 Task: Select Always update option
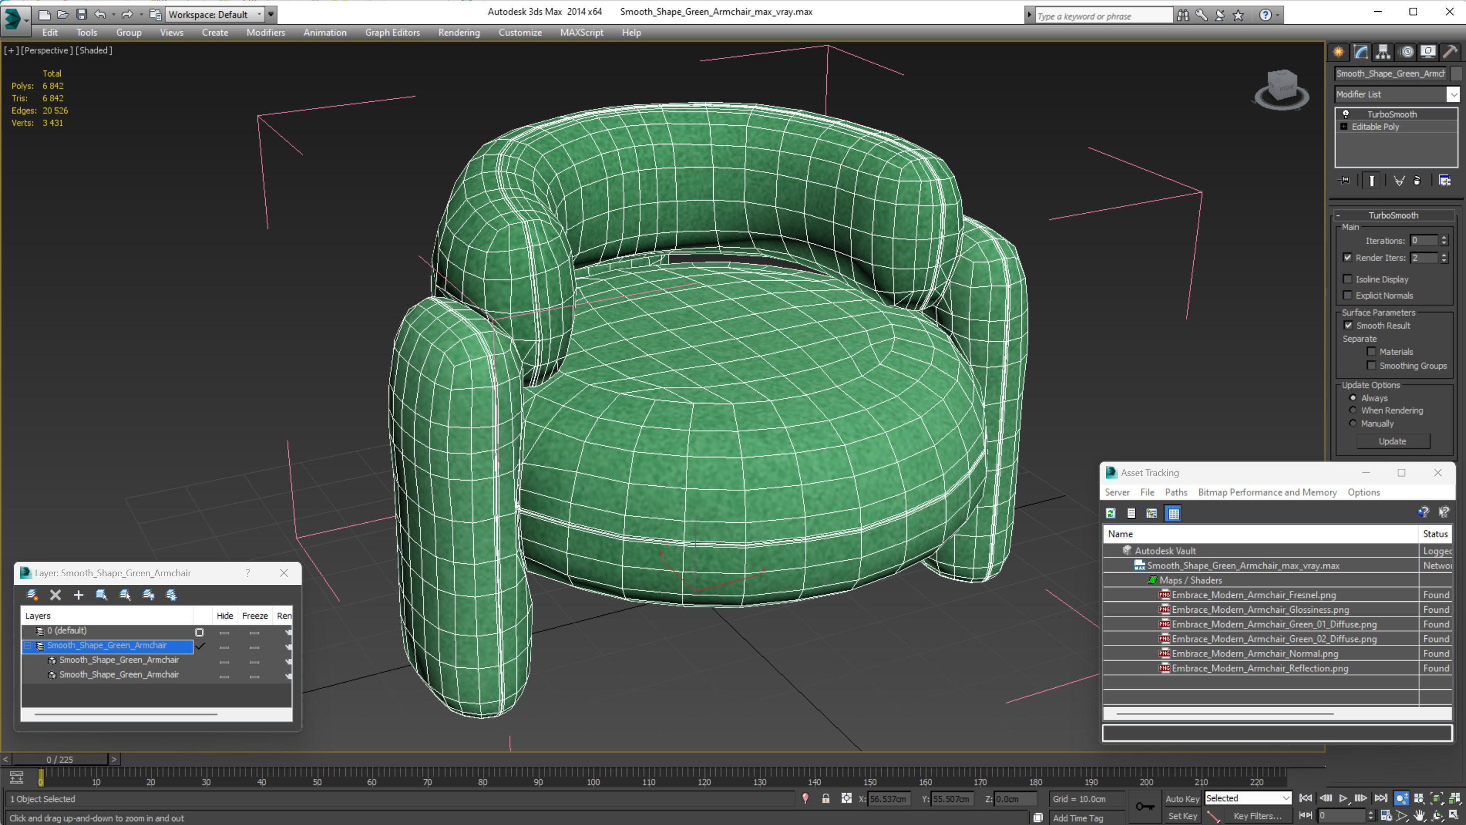coord(1353,397)
